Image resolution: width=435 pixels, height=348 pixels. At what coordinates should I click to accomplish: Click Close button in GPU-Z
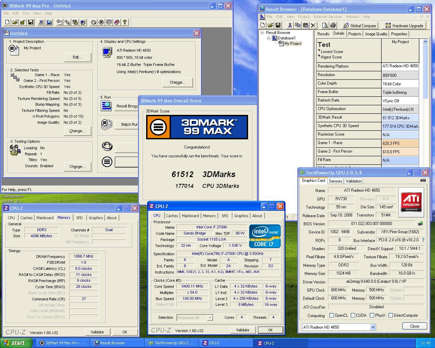(x=415, y=326)
